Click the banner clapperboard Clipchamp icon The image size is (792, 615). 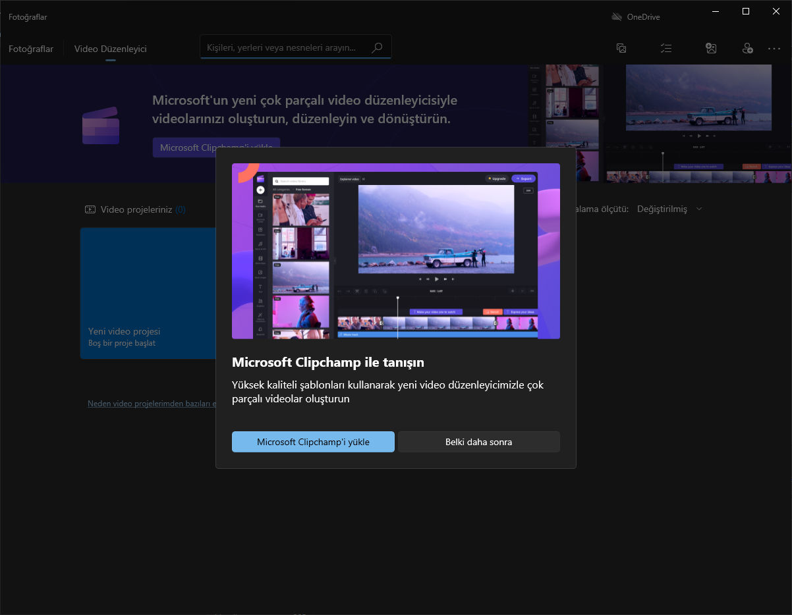101,125
